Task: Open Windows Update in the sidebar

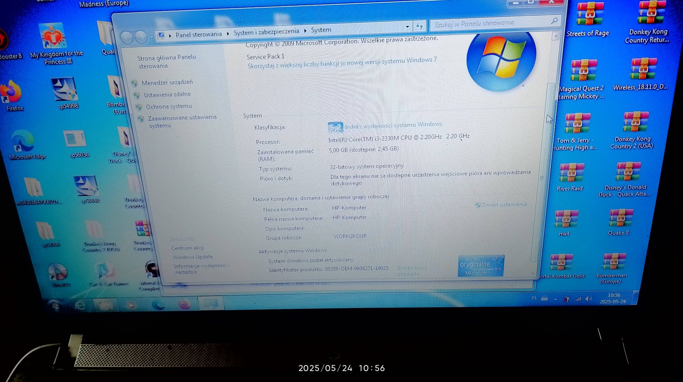Action: click(192, 257)
